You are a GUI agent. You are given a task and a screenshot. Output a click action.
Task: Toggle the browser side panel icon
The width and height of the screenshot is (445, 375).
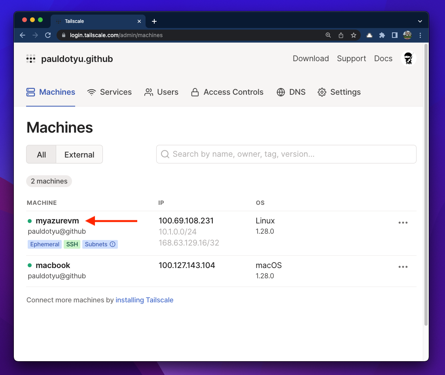394,35
